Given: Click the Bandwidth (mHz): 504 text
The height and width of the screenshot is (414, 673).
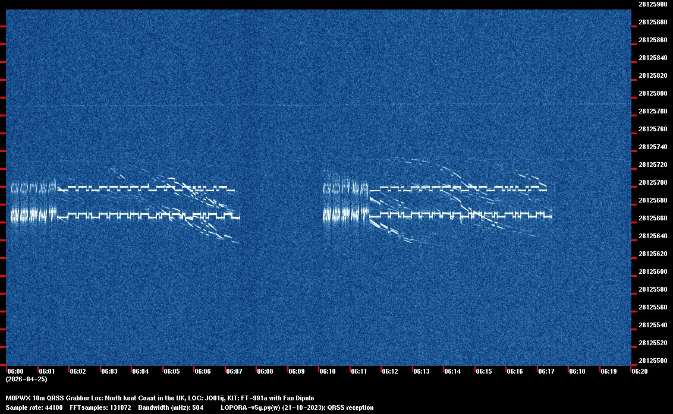Looking at the screenshot, I should click(x=171, y=407).
